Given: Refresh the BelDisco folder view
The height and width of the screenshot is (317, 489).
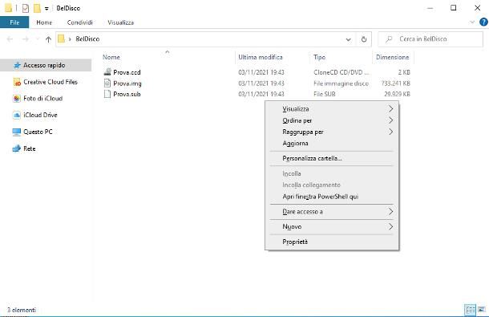Looking at the screenshot, I should pyautogui.click(x=364, y=39).
